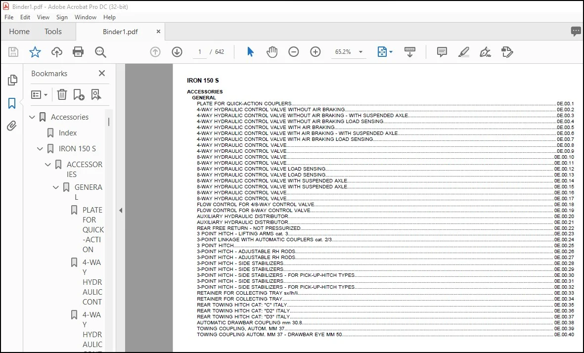The height and width of the screenshot is (353, 584).
Task: Open fit page options dropdown arrow
Action: pyautogui.click(x=391, y=52)
